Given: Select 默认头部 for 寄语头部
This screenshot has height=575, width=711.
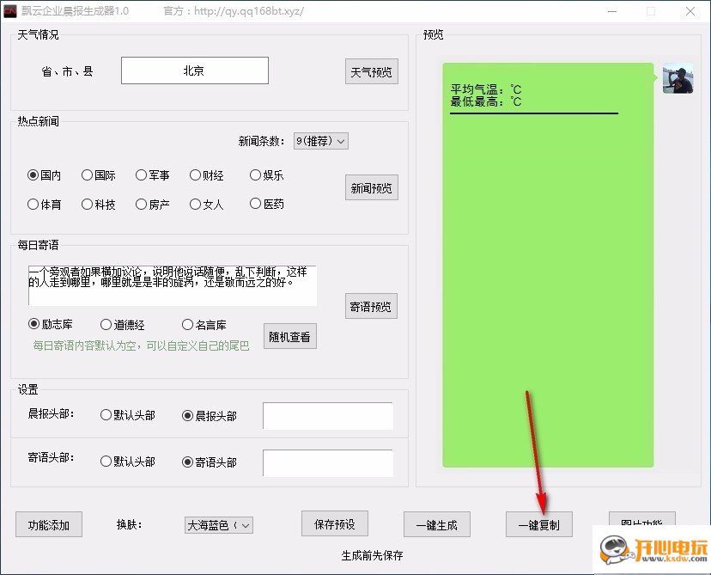Looking at the screenshot, I should (128, 462).
